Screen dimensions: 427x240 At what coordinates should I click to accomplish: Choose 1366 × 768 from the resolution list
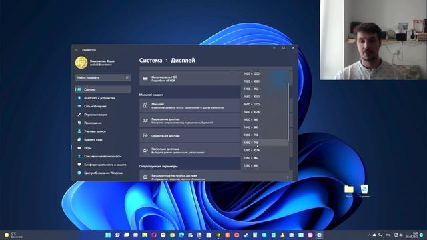(x=264, y=135)
